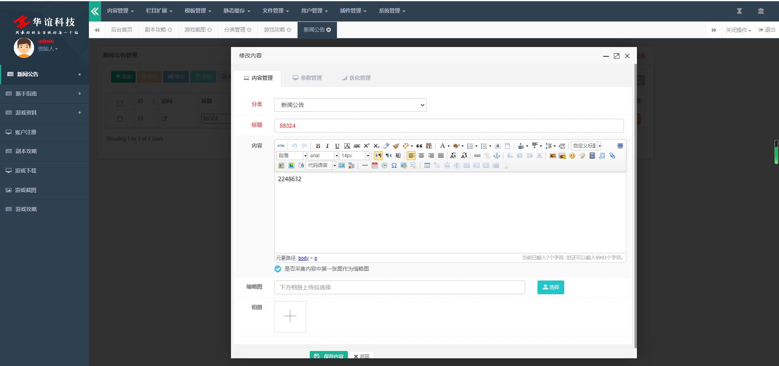
Task: Insert date using calendar icon
Action: point(375,165)
